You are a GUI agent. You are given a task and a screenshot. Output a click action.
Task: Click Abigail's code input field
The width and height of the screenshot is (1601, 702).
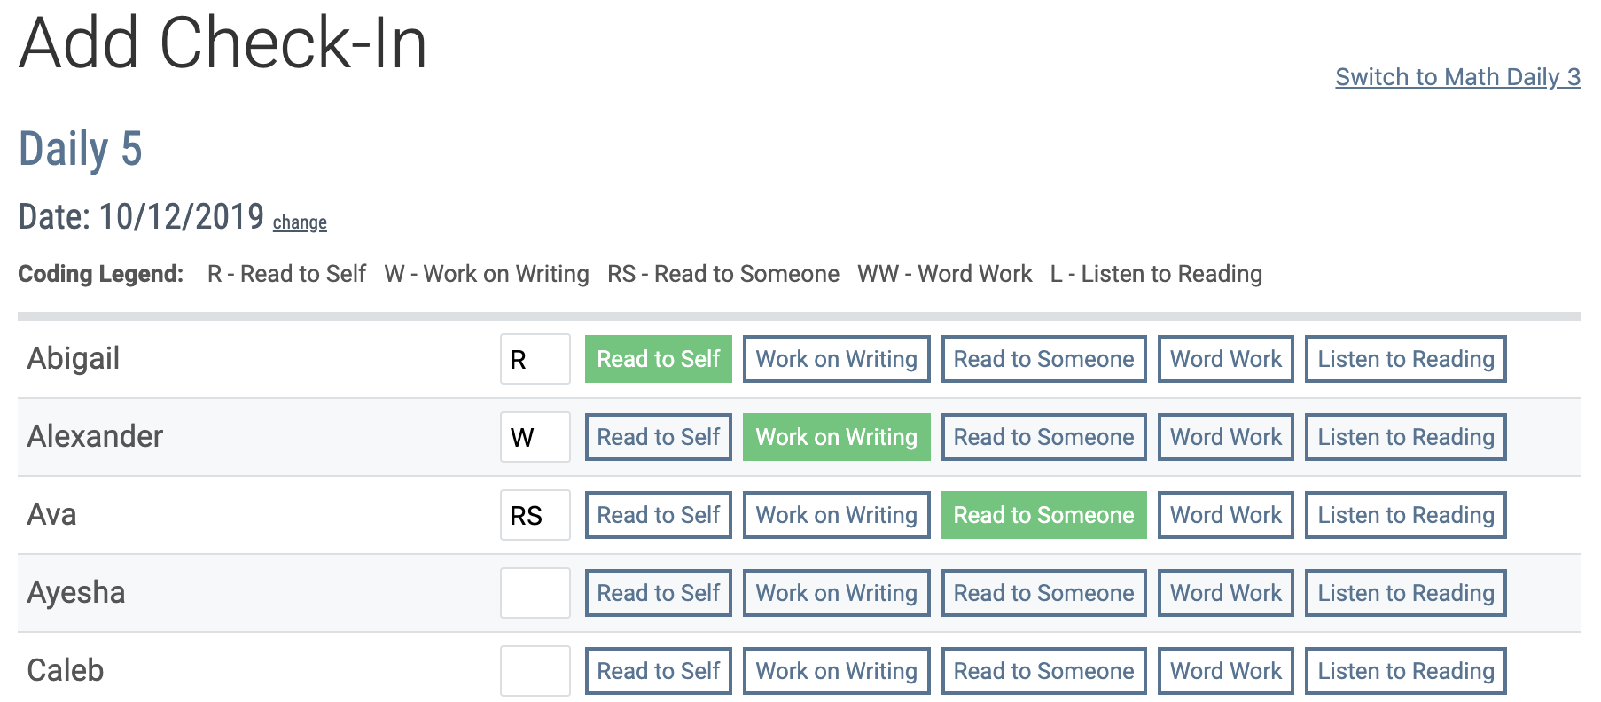point(535,359)
